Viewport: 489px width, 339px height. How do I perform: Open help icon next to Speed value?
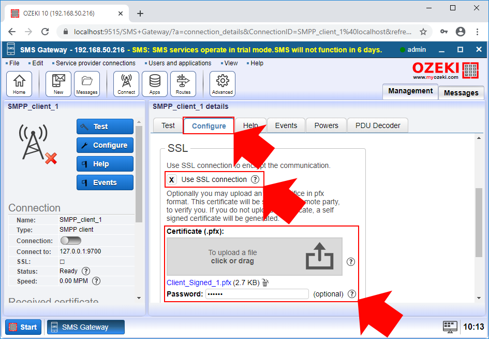pyautogui.click(x=96, y=281)
